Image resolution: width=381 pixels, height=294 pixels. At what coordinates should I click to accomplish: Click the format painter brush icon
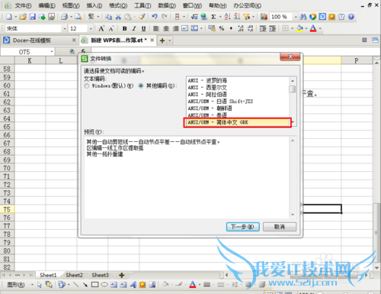click(x=142, y=17)
